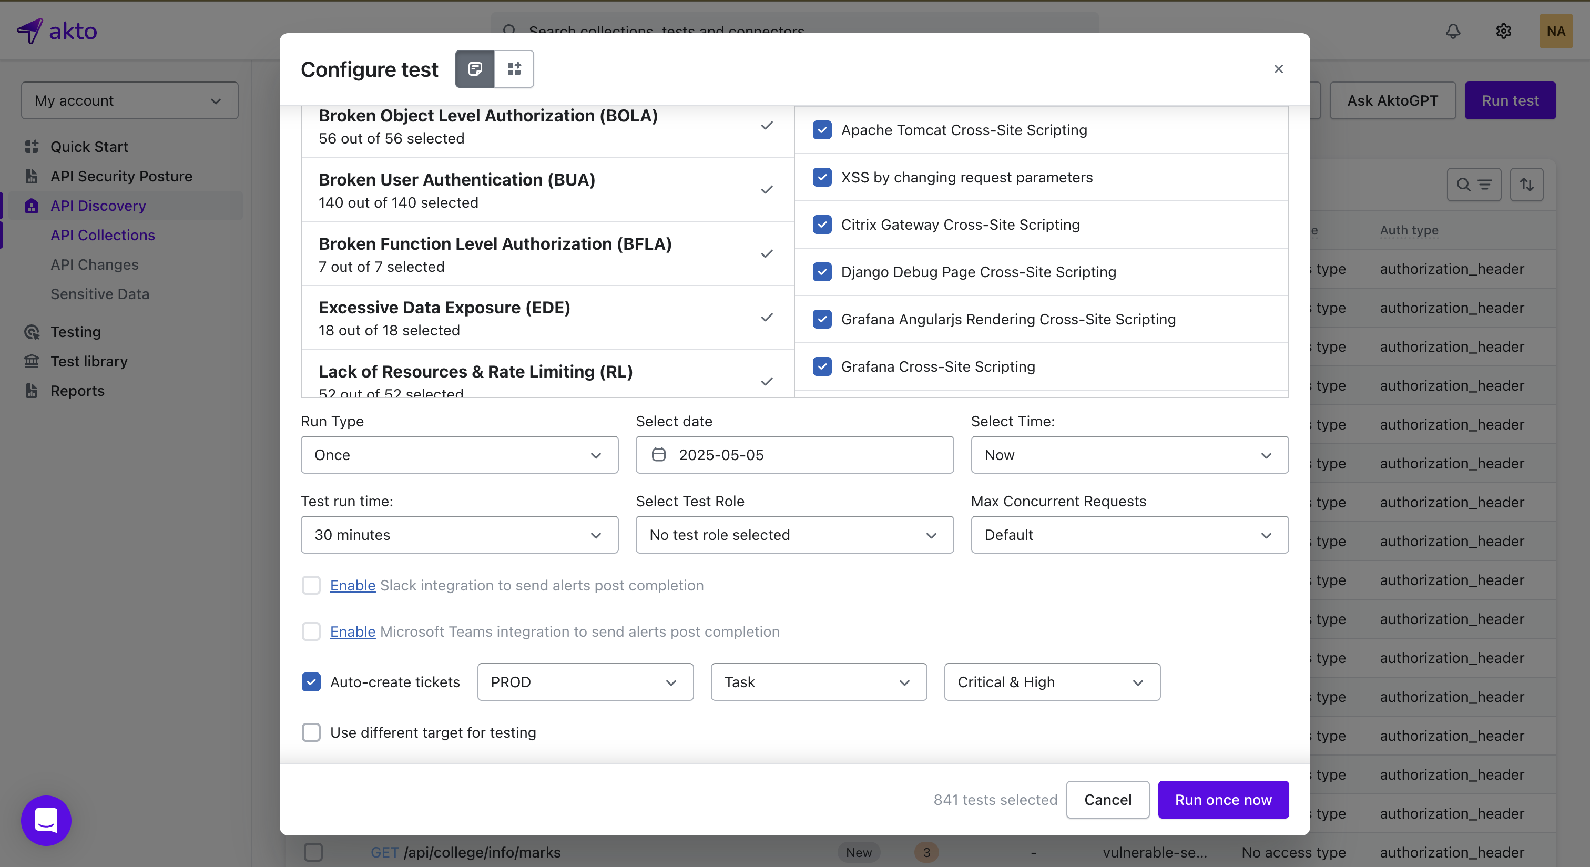Screen dimensions: 1590x867
Task: Uncheck Apache Tomcat Cross-Site Scripting test
Action: click(822, 130)
